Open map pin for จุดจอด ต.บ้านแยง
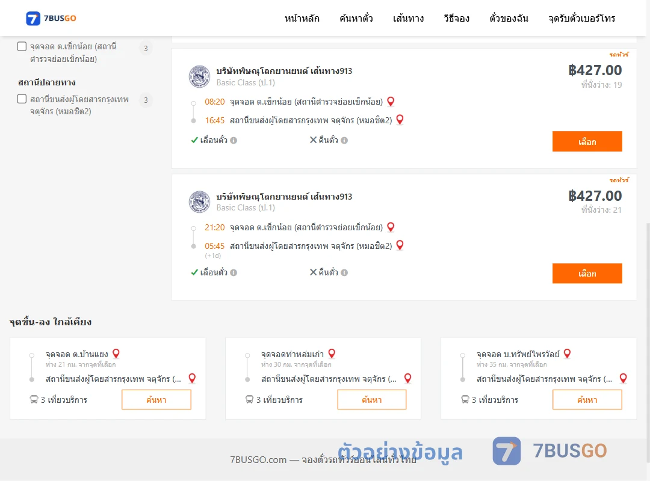Screen dimensions: 650x481 pos(116,354)
